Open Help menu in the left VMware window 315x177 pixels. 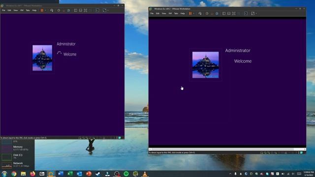click(x=34, y=10)
